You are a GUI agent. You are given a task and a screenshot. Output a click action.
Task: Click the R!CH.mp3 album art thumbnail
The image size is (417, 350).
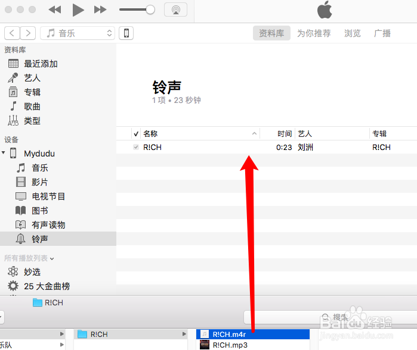click(205, 345)
